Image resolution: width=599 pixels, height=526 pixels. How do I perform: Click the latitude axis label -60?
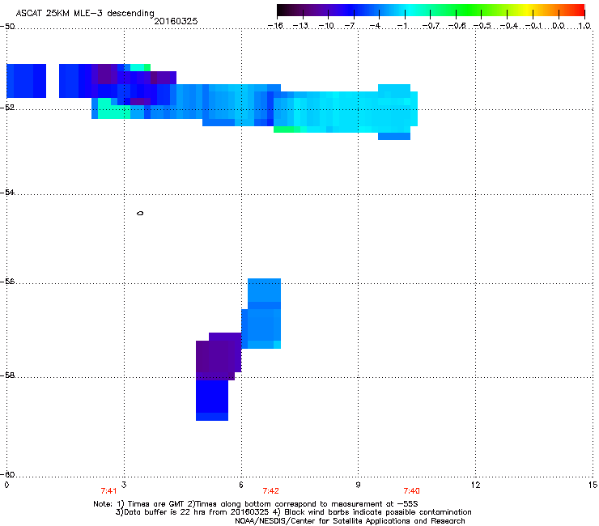(7, 474)
